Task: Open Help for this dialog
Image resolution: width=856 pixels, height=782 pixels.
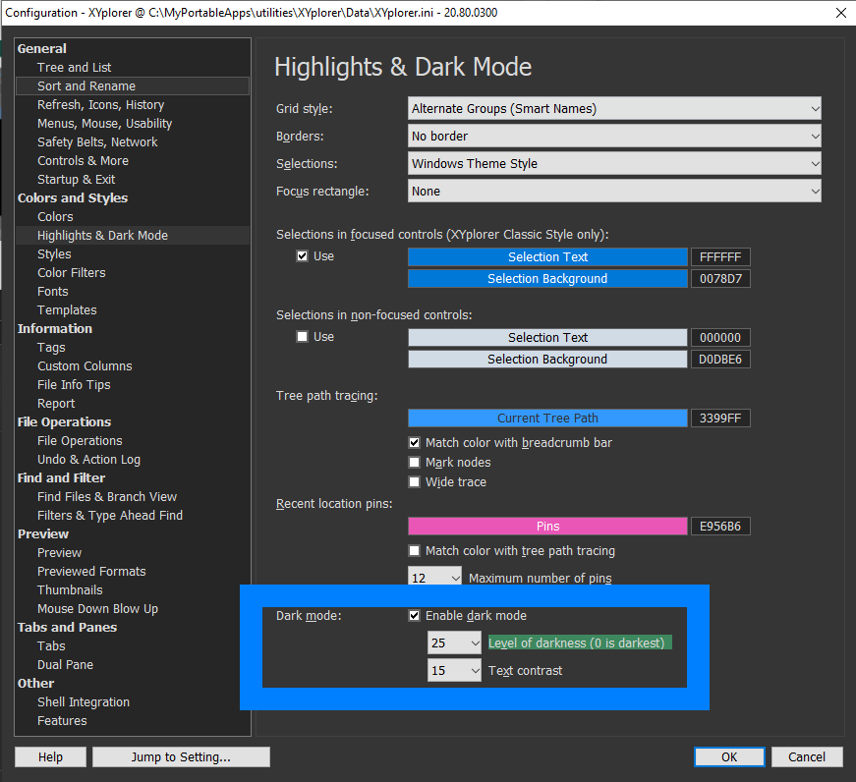Action: tap(50, 756)
